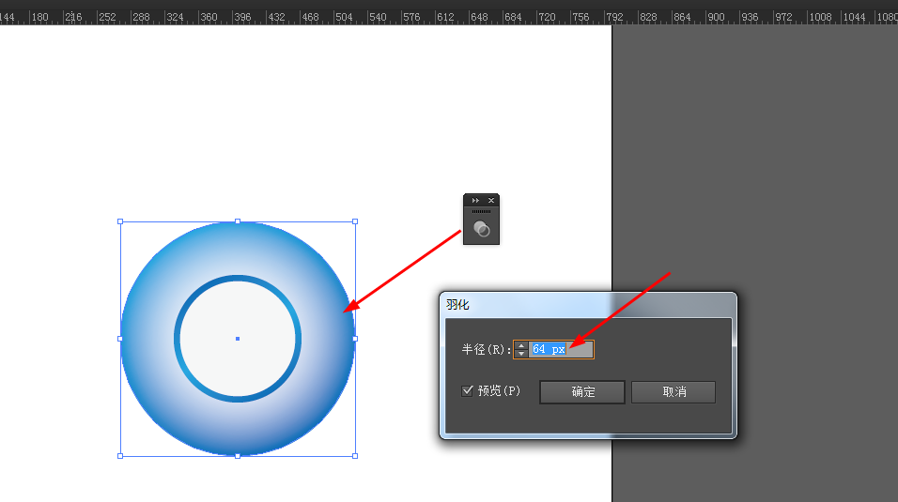The width and height of the screenshot is (898, 502).
Task: Click the ruler at the 504 mark
Action: click(344, 17)
